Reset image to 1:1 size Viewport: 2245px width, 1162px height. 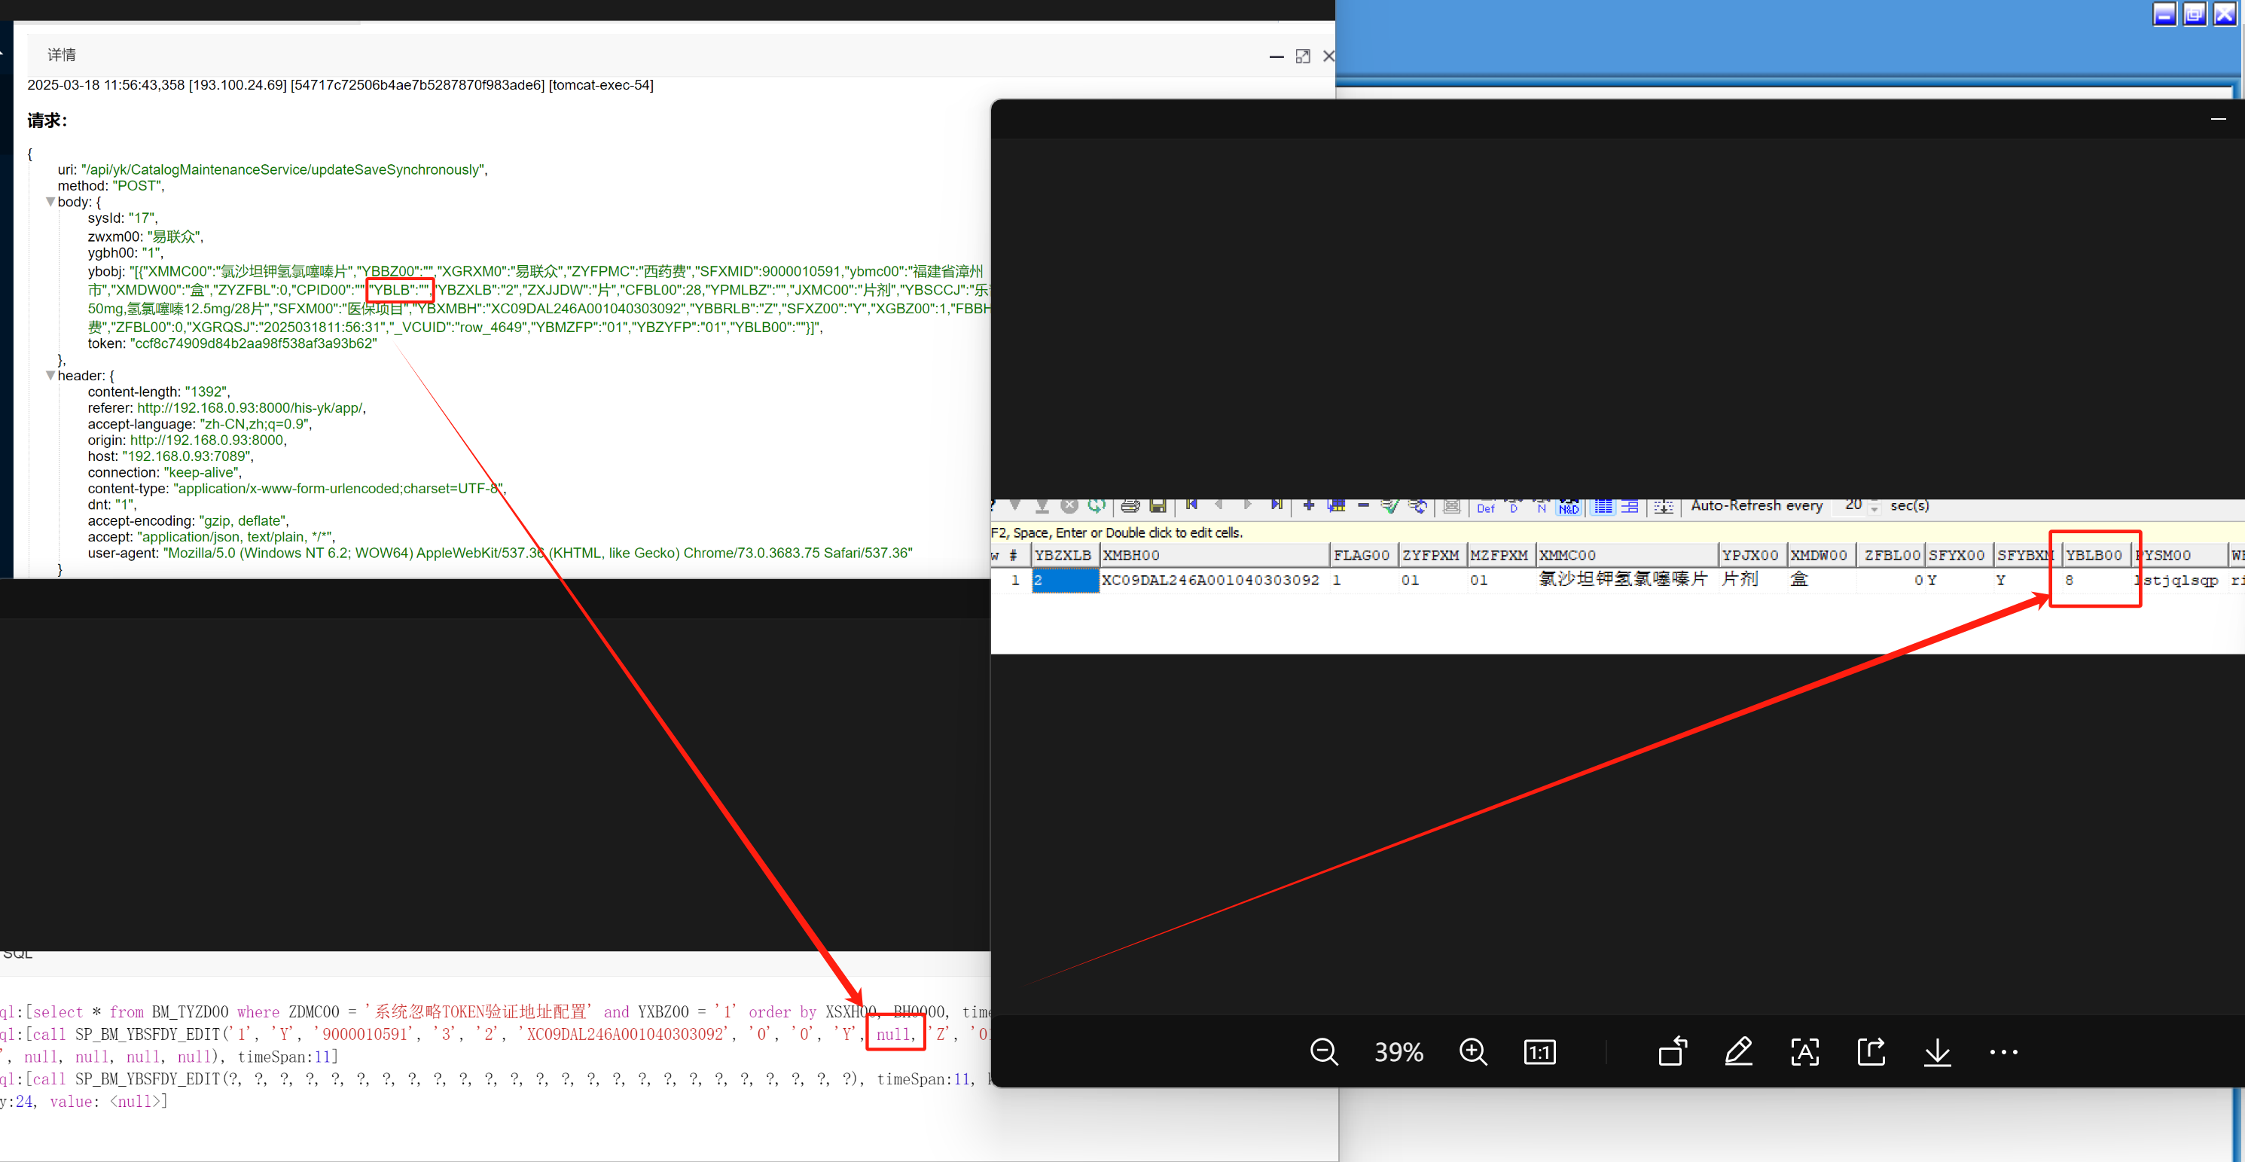(1539, 1052)
